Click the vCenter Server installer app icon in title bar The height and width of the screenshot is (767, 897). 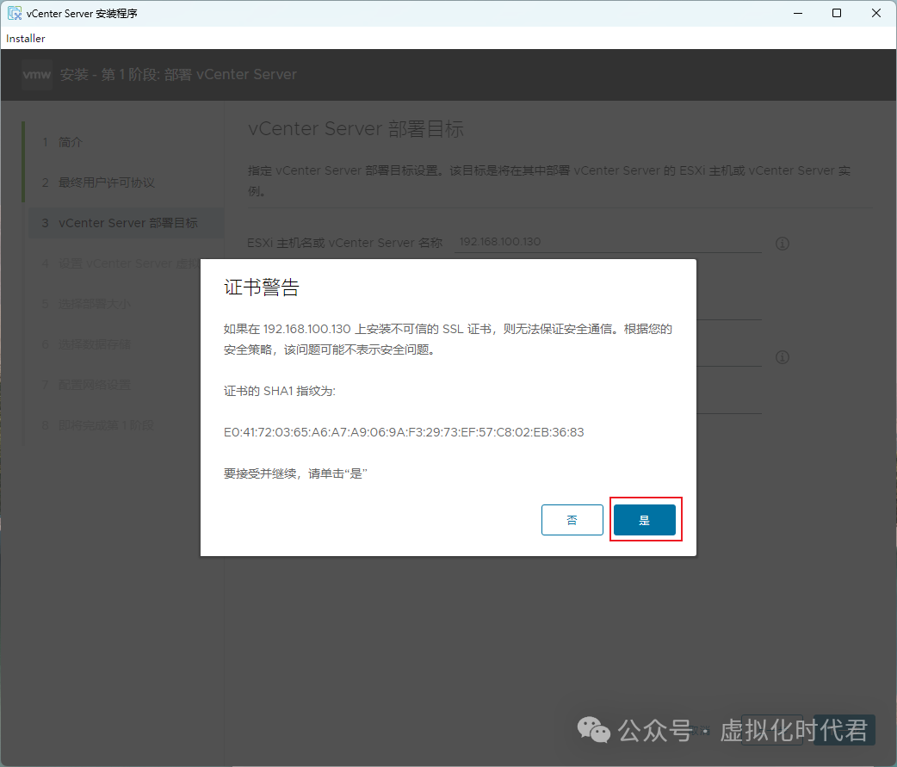pyautogui.click(x=15, y=13)
